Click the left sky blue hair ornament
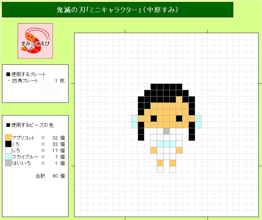262x220 pixels. point(135,122)
